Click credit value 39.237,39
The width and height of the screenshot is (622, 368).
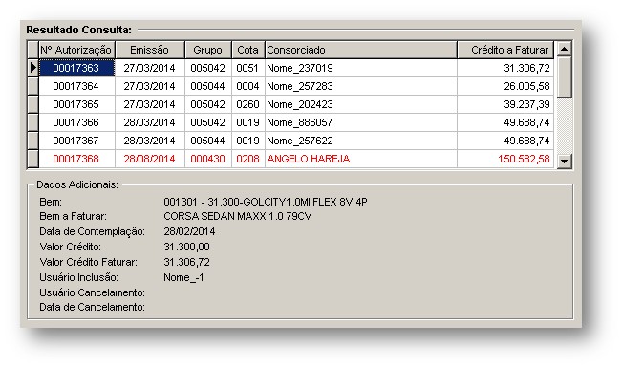(x=505, y=104)
